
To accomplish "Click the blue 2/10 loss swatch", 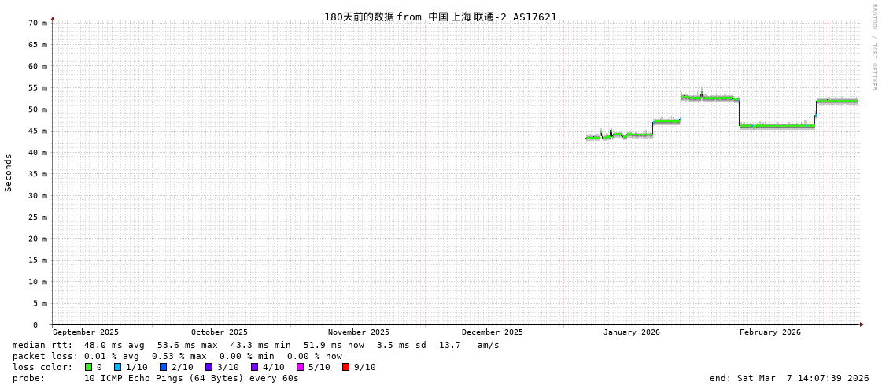I will point(163,367).
